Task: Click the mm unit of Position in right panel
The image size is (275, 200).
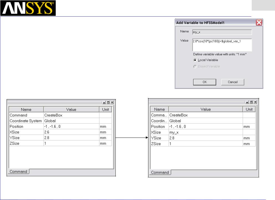Action: click(249, 126)
